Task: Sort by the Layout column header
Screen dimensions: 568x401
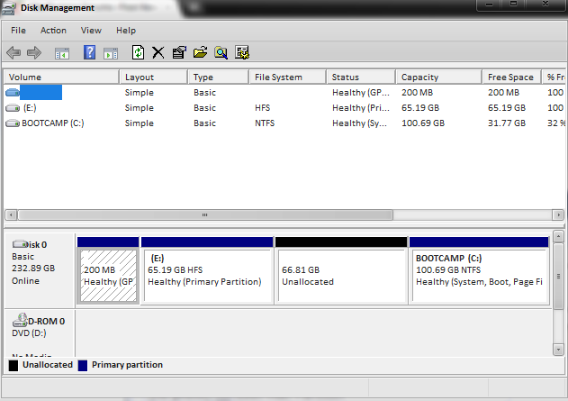Action: point(154,77)
